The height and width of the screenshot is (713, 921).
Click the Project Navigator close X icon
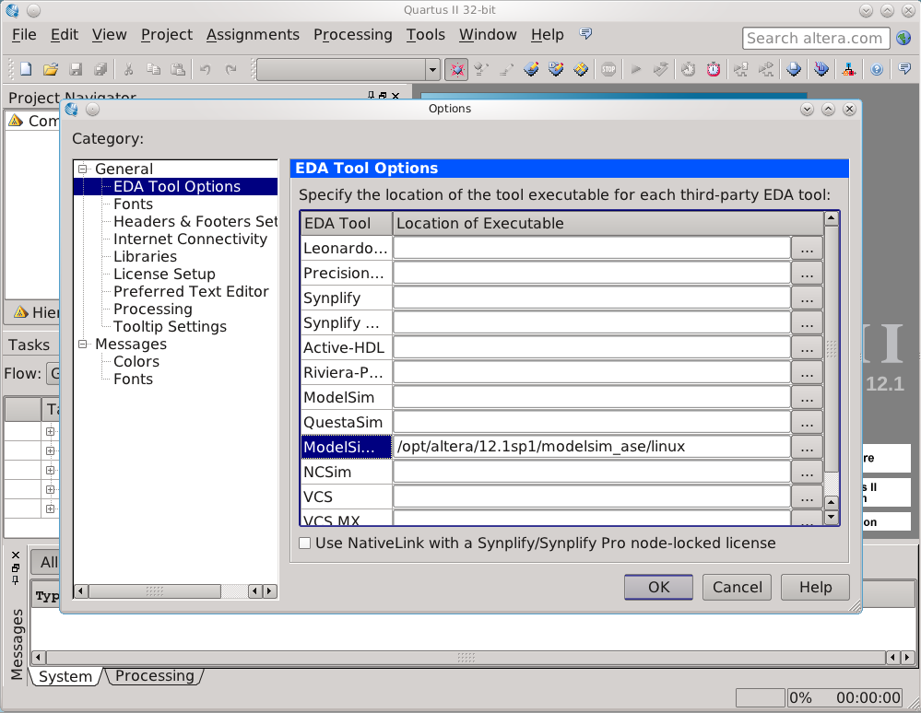tap(396, 96)
